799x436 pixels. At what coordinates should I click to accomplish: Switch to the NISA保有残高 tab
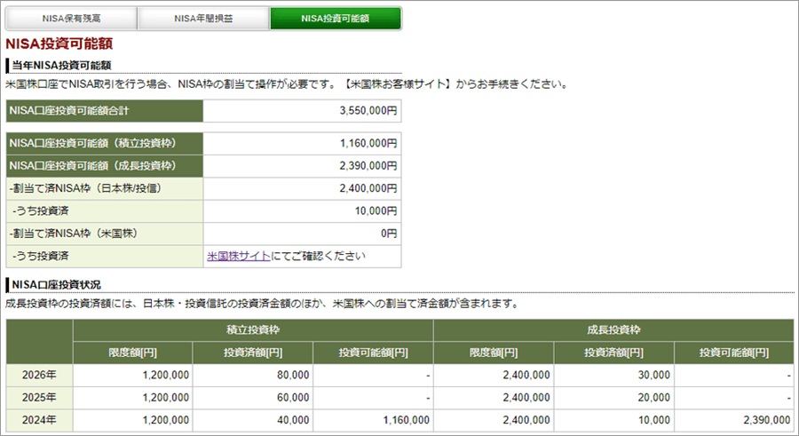71,19
